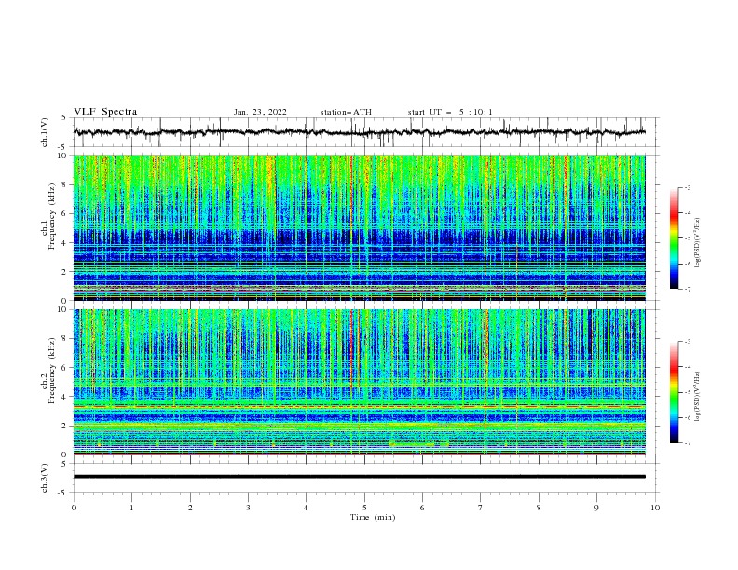This screenshot has width=738, height=570.
Task: Click the "-5" tick on ch.3(V) axis
Action: (63, 493)
